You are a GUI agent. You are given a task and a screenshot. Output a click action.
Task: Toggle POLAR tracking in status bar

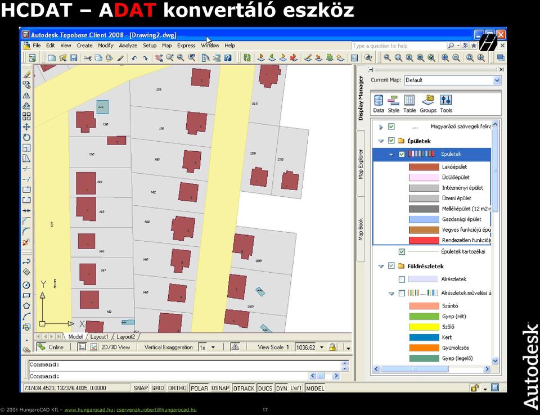(x=199, y=388)
